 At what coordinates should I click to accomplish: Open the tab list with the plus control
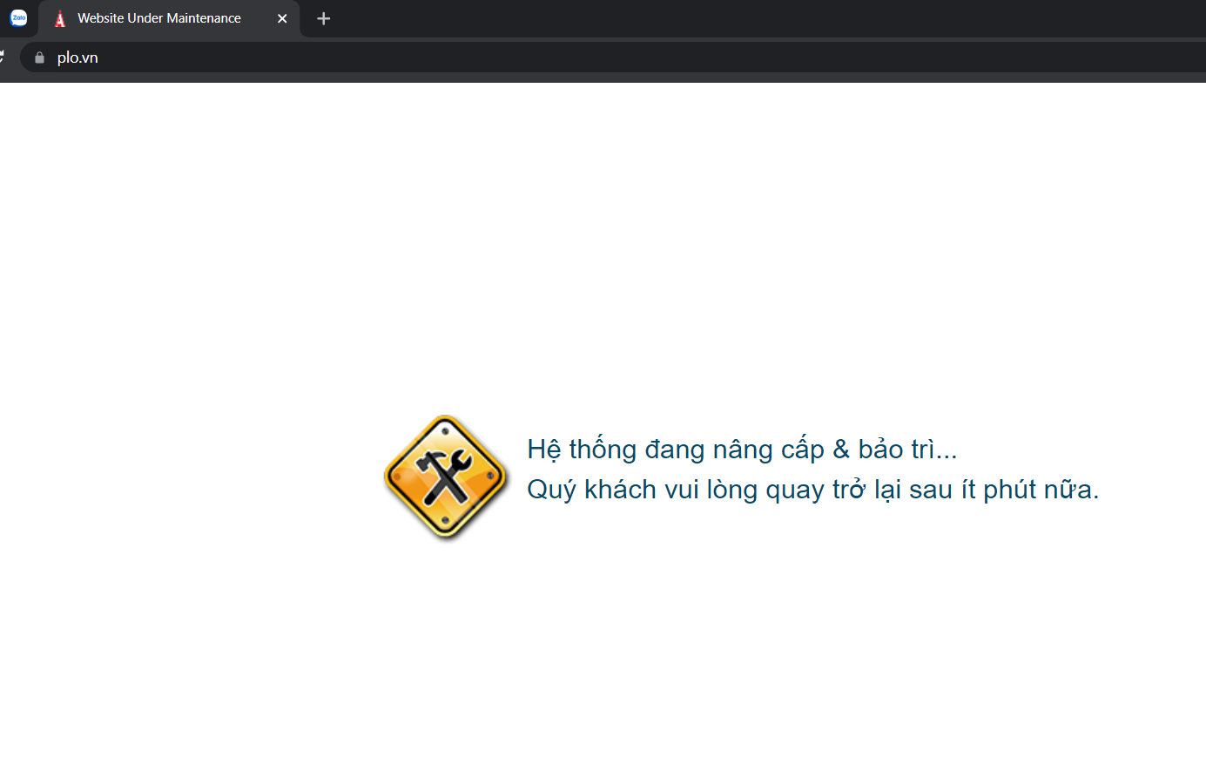323,18
